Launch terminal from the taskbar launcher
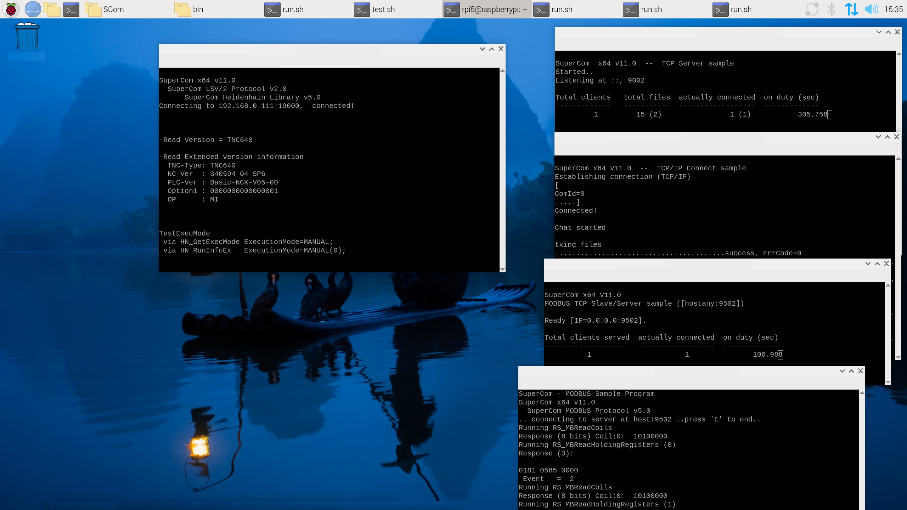 click(x=71, y=9)
